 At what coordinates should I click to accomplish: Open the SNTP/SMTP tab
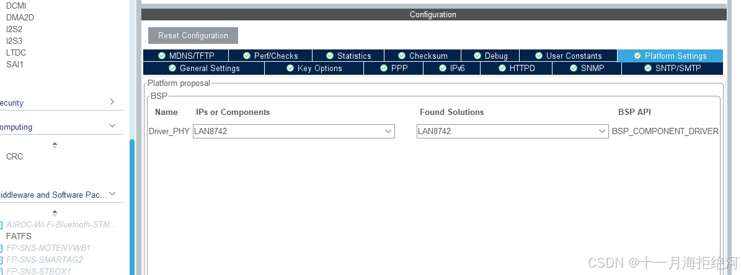pyautogui.click(x=672, y=68)
